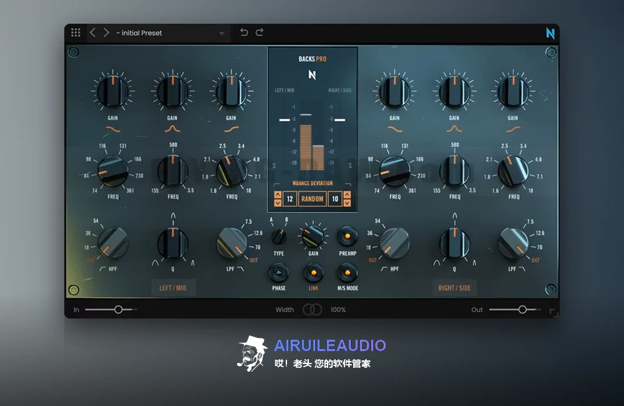Click the Left/Mid high shelf curve icon

click(232, 129)
